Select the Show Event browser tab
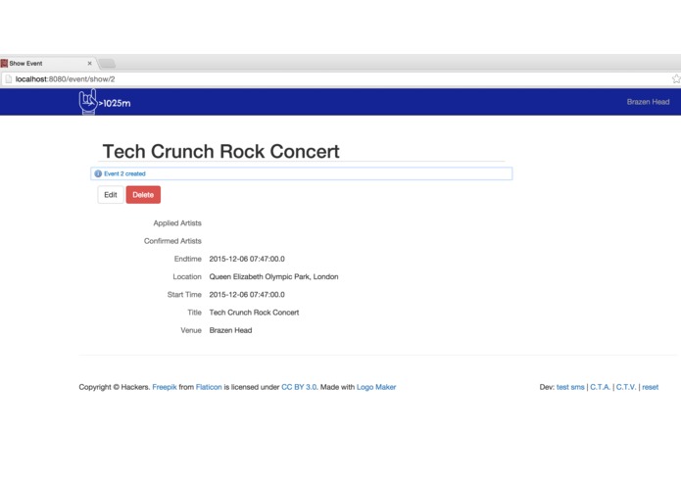The height and width of the screenshot is (484, 681). pyautogui.click(x=47, y=64)
